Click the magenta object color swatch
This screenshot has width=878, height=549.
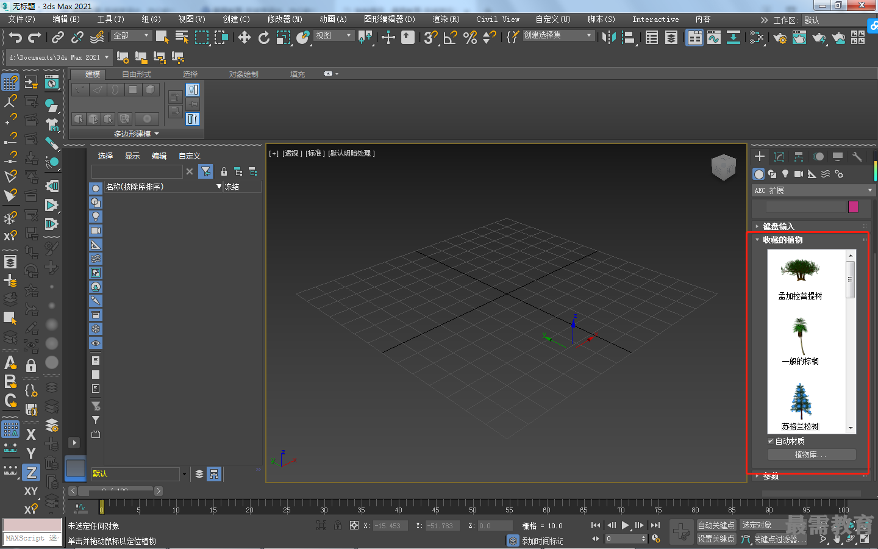[853, 207]
